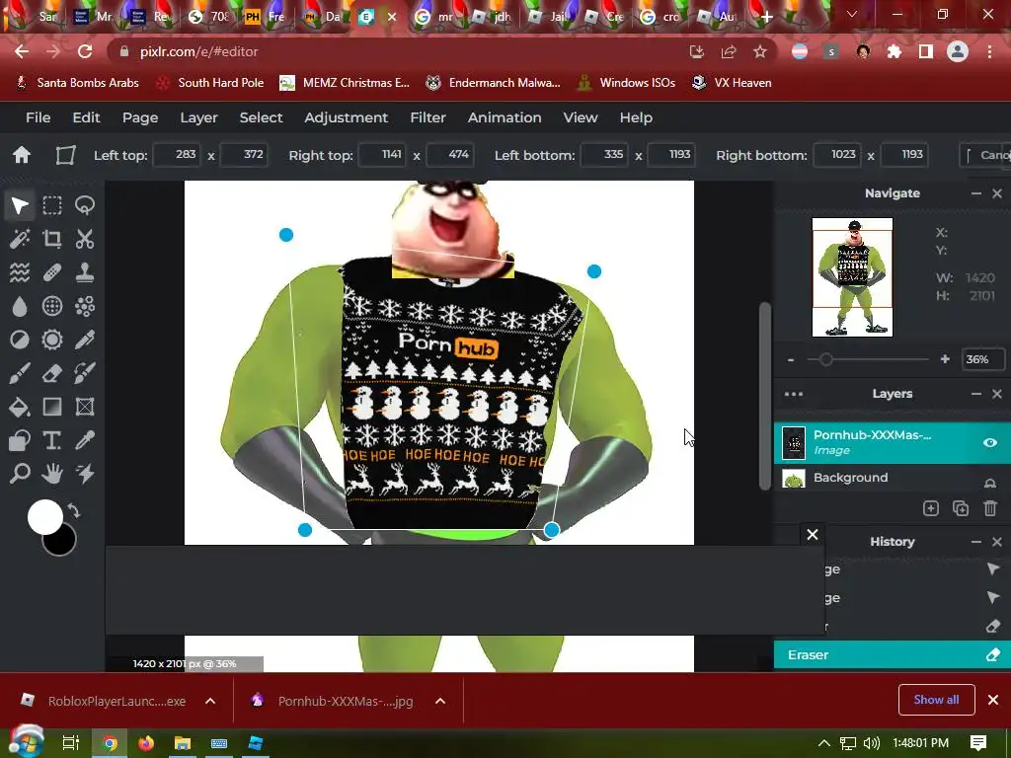Select the Dodge/Burn half-circle tool
The width and height of the screenshot is (1011, 758).
tap(20, 340)
